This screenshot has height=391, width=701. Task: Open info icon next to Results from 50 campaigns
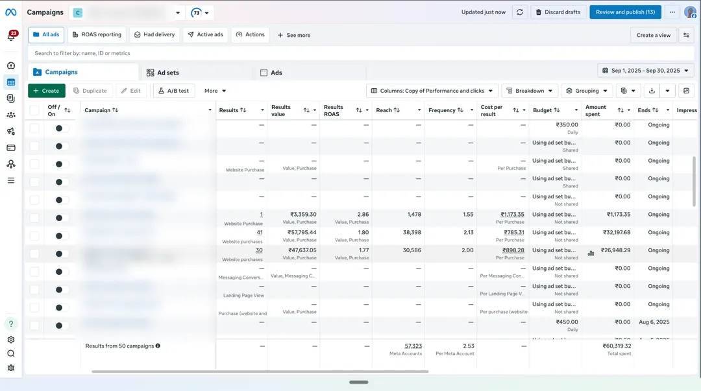click(158, 346)
